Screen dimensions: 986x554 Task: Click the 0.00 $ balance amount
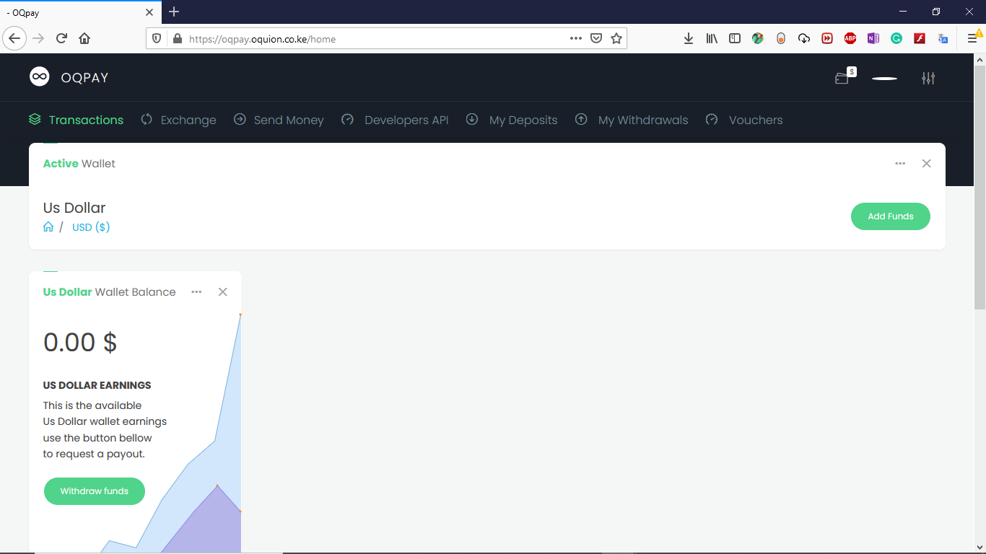pos(80,342)
